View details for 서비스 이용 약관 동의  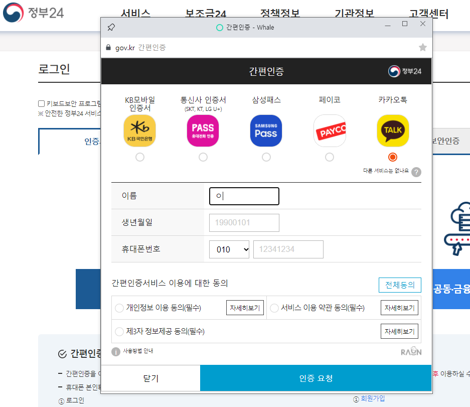[x=400, y=308]
